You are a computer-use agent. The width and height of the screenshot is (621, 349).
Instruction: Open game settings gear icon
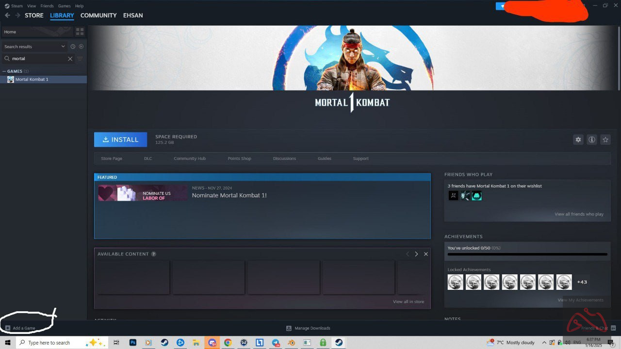[x=578, y=140]
